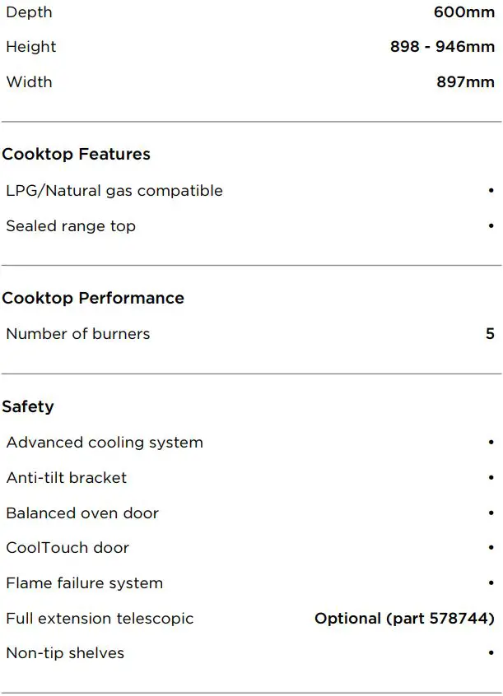Click the Safety section heading
The image size is (503, 696).
28,406
